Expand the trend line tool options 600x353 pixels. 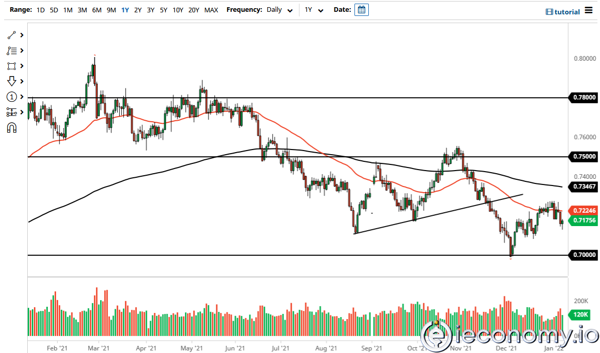click(x=22, y=35)
